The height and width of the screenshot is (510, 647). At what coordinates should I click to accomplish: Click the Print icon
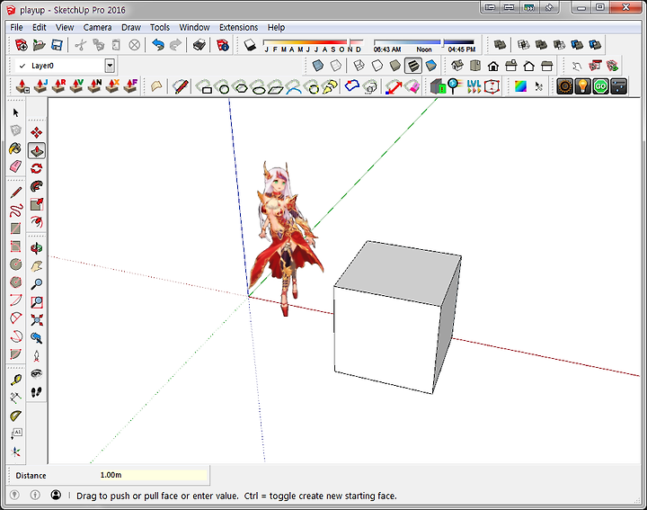[199, 45]
